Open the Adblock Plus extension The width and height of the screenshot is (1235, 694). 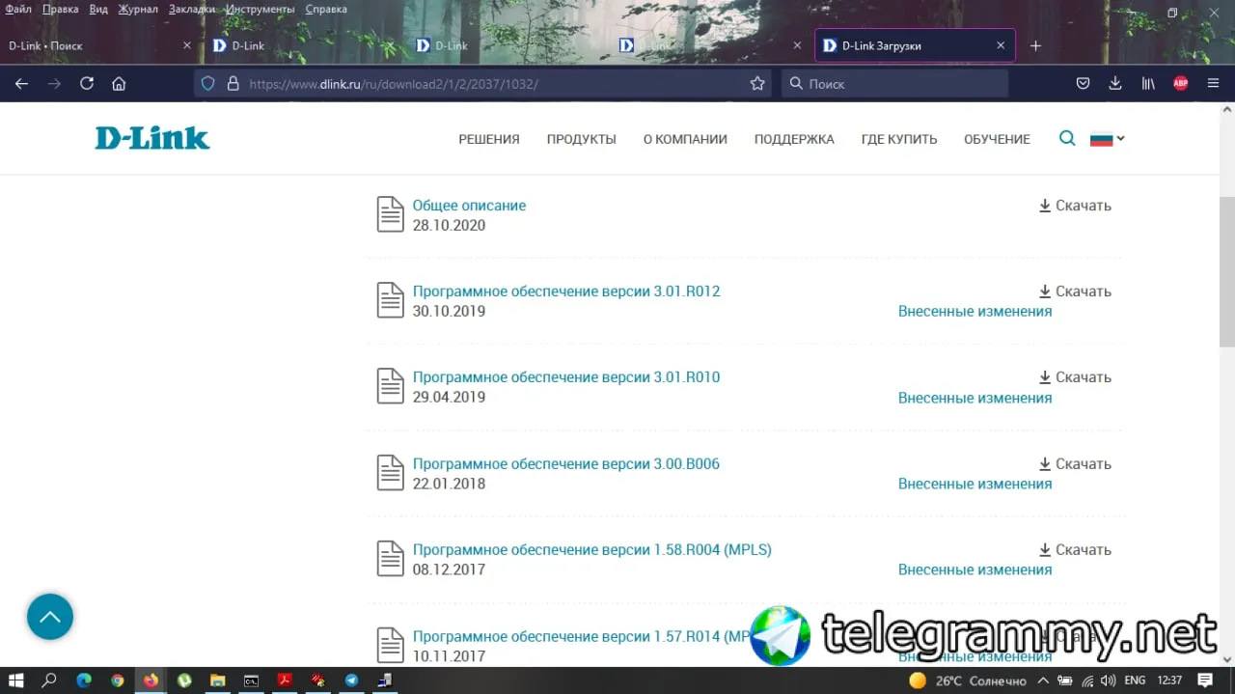[1180, 84]
